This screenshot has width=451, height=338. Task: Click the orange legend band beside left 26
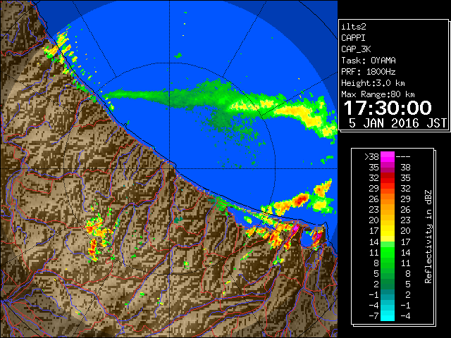tap(388, 199)
